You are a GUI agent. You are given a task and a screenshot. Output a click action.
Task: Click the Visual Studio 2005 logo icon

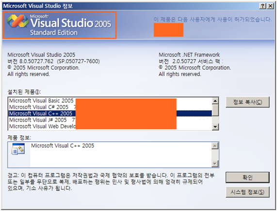point(17,21)
